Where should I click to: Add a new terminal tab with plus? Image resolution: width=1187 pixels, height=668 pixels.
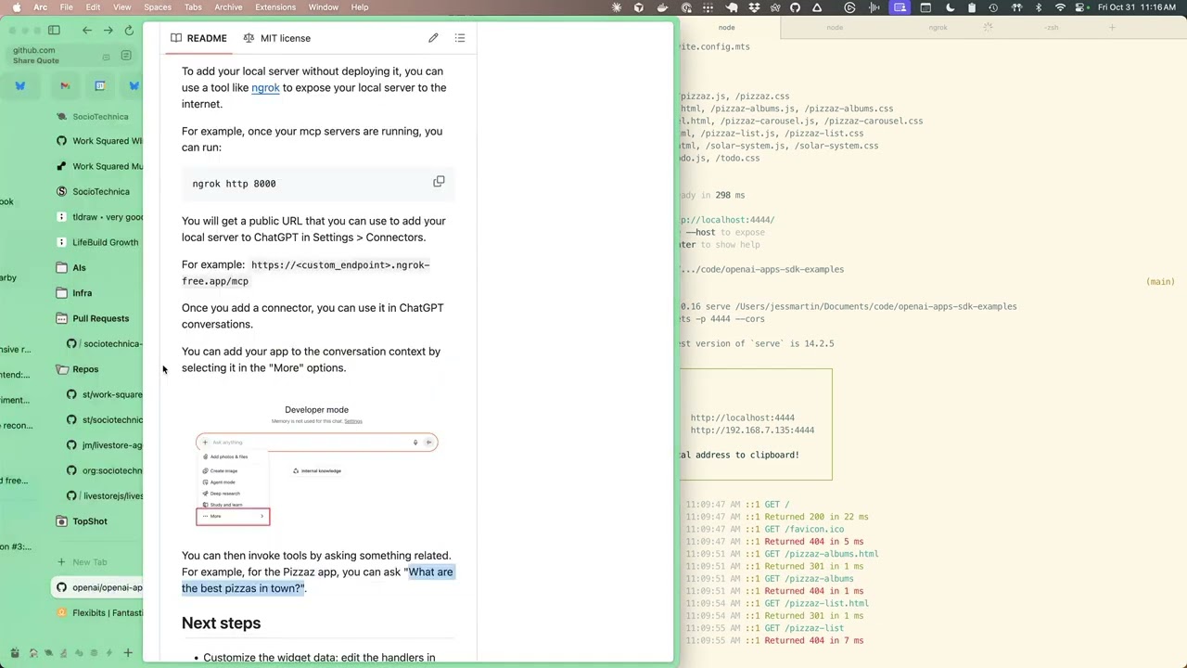click(1113, 28)
